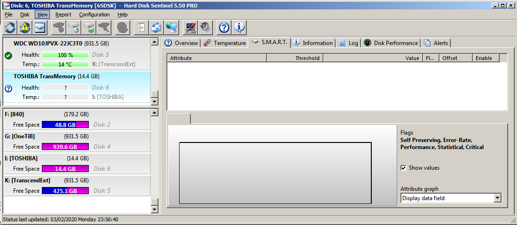The width and height of the screenshot is (517, 225).
Task: Switch to the Information tab
Action: click(313, 43)
